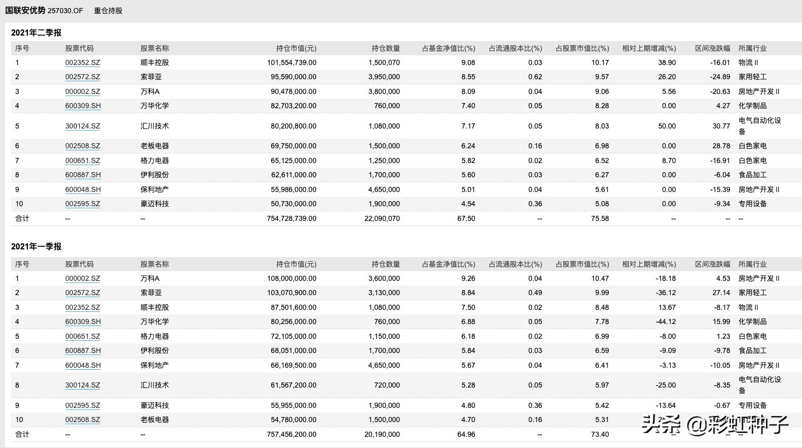Click 保利地产 name in 2021年一季报 table
The height and width of the screenshot is (448, 802).
pos(154,365)
